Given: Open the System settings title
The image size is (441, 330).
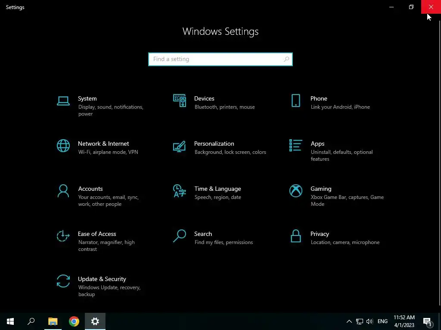Looking at the screenshot, I should click(87, 98).
